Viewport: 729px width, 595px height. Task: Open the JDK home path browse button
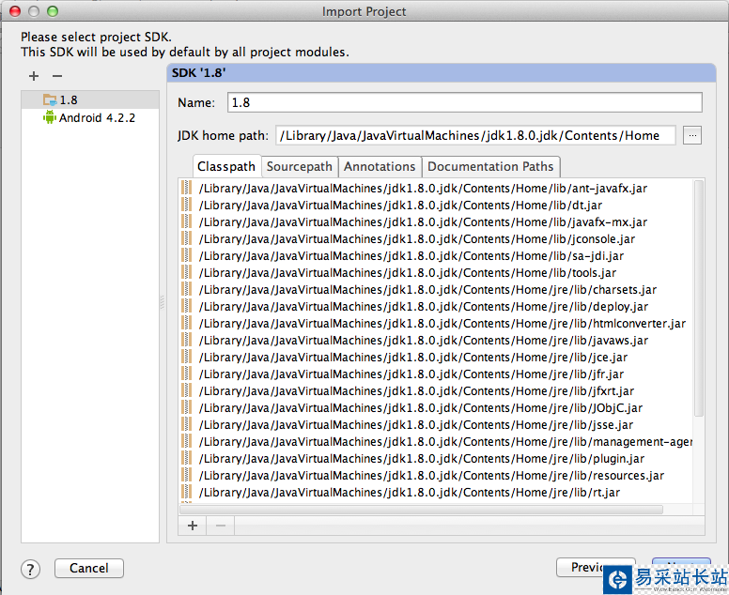[x=692, y=135]
